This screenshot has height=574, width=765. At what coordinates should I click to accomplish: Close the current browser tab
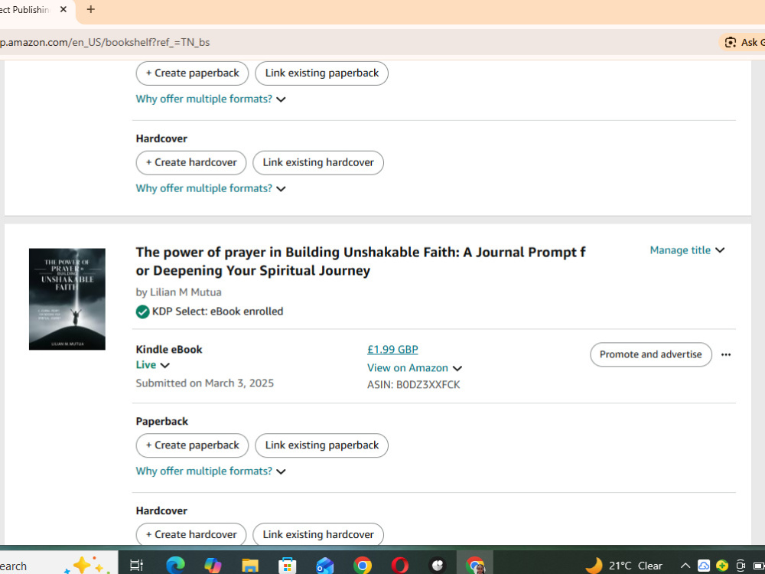(63, 9)
